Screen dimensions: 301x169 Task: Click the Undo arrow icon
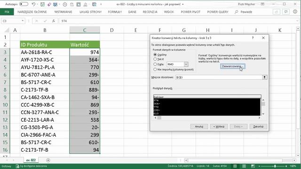click(33, 4)
